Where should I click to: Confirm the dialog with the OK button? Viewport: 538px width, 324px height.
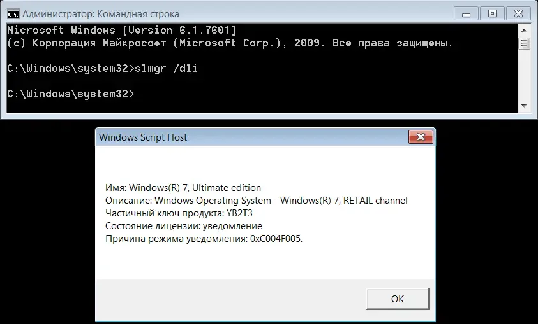(398, 299)
